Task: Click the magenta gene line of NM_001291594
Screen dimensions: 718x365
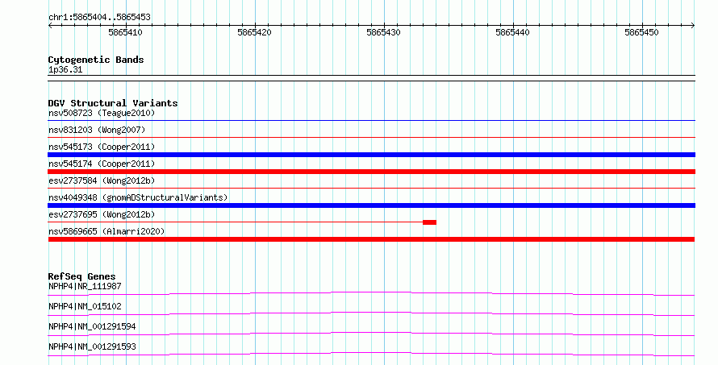Action: 371,333
